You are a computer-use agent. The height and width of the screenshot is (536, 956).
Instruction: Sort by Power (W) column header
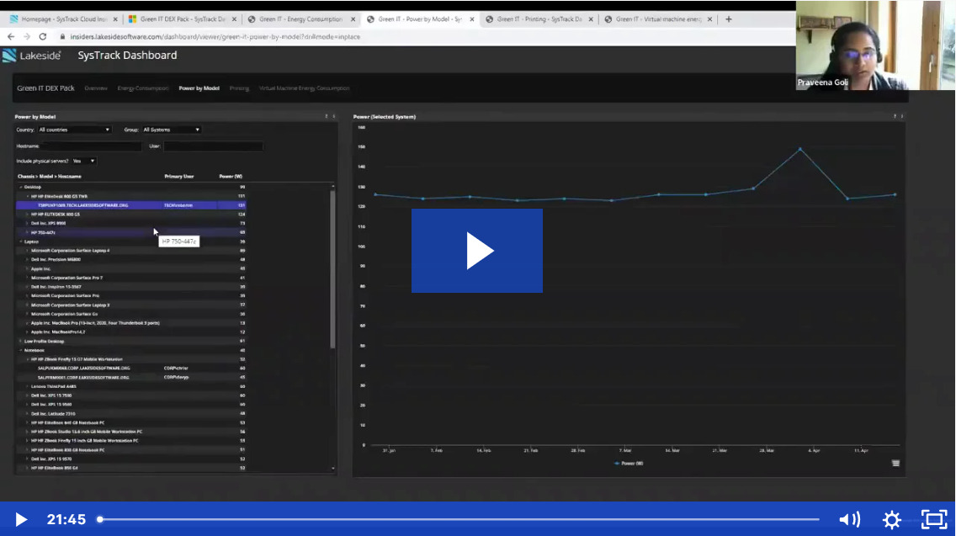coord(231,176)
